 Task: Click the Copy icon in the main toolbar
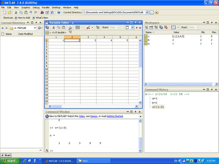pos(21,12)
